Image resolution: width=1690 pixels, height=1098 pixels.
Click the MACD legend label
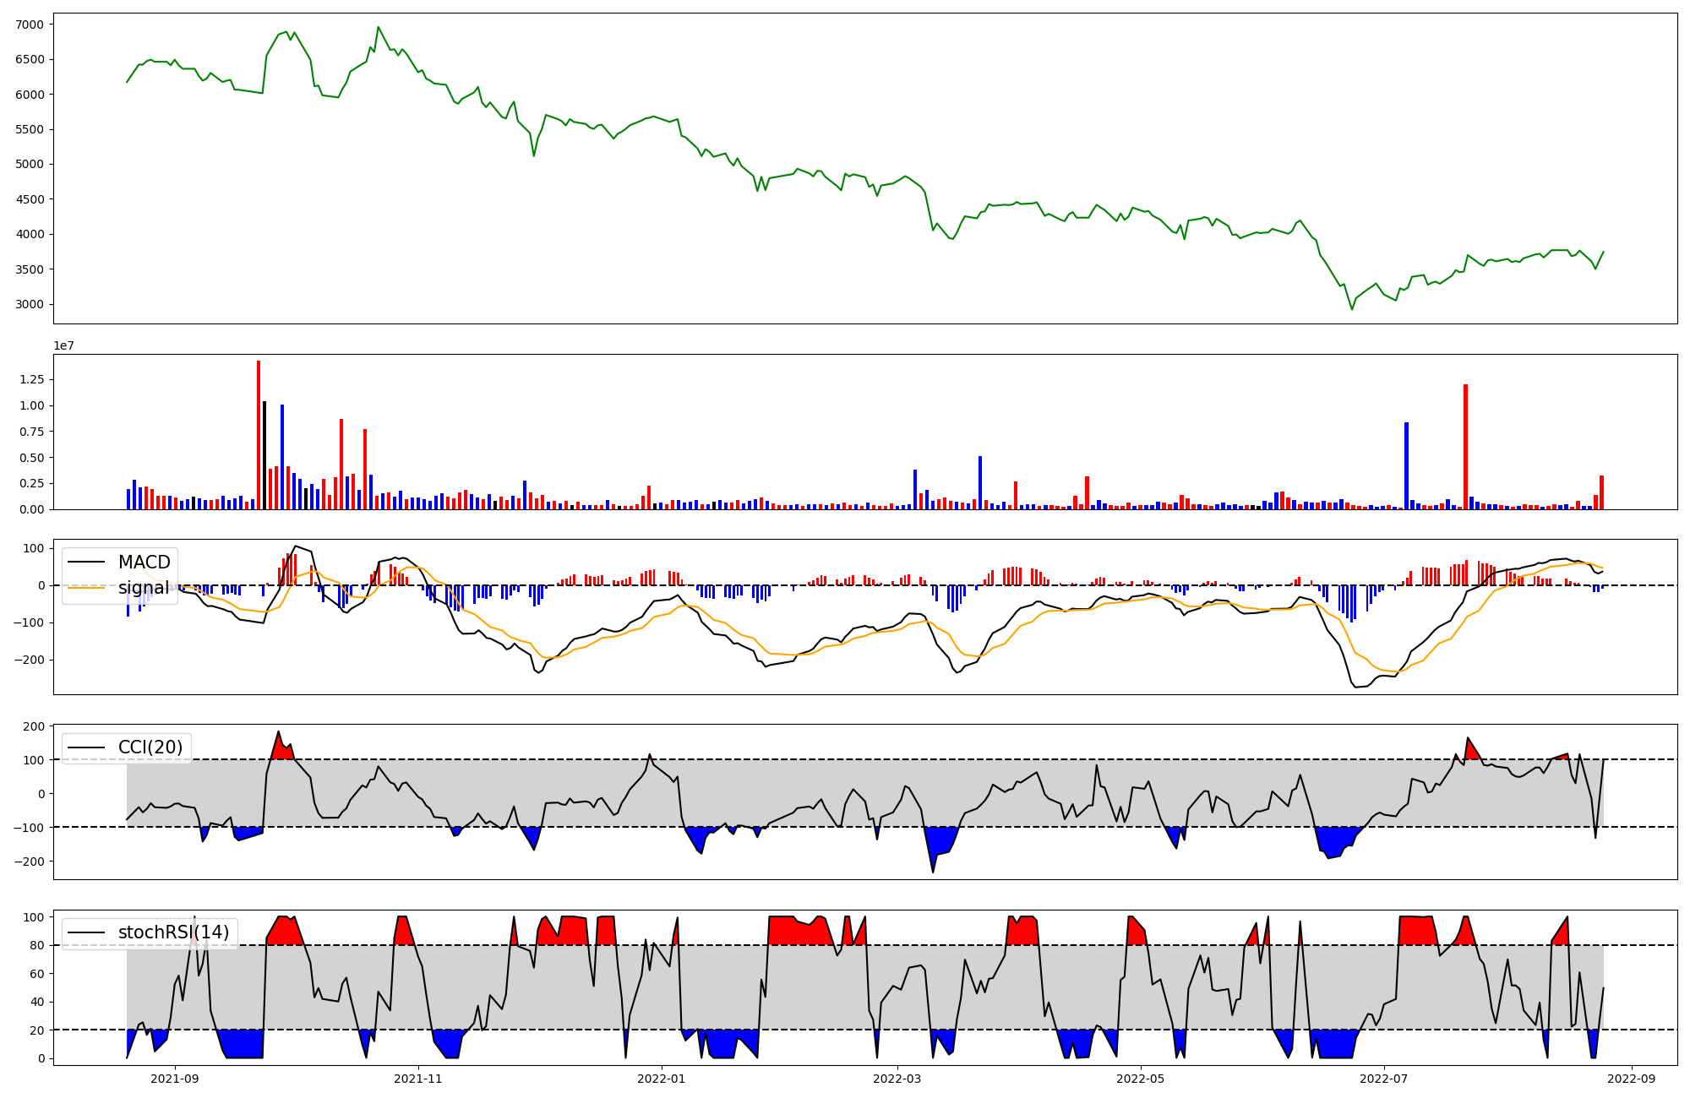click(x=144, y=563)
